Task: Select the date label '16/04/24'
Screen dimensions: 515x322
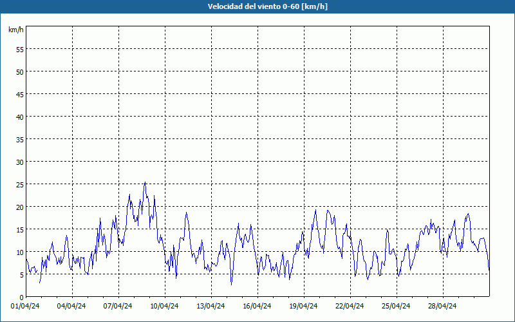Action: click(257, 306)
